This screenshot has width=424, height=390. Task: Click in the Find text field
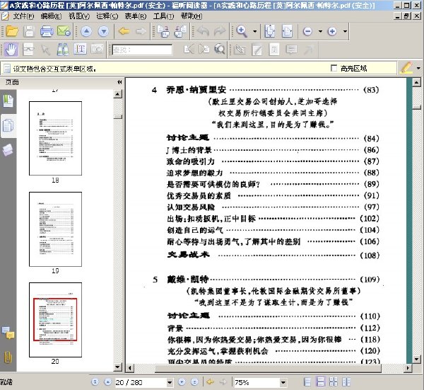[142, 50]
